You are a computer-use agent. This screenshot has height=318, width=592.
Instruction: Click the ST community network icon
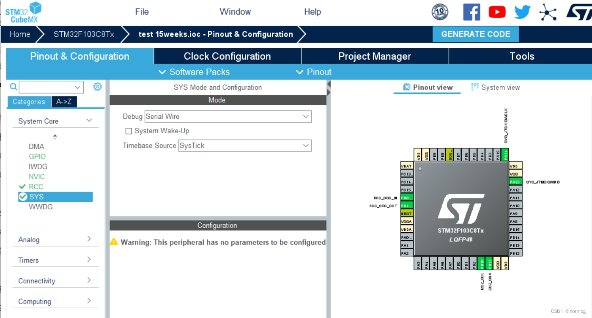548,12
